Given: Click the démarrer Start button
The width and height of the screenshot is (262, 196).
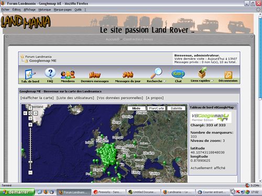Looking at the screenshot, I should pos(17,192).
